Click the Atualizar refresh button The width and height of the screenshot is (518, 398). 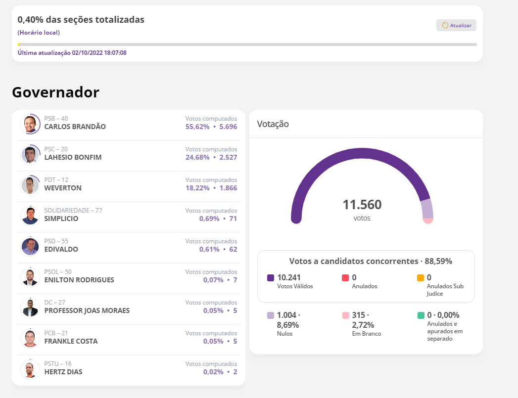click(x=456, y=25)
